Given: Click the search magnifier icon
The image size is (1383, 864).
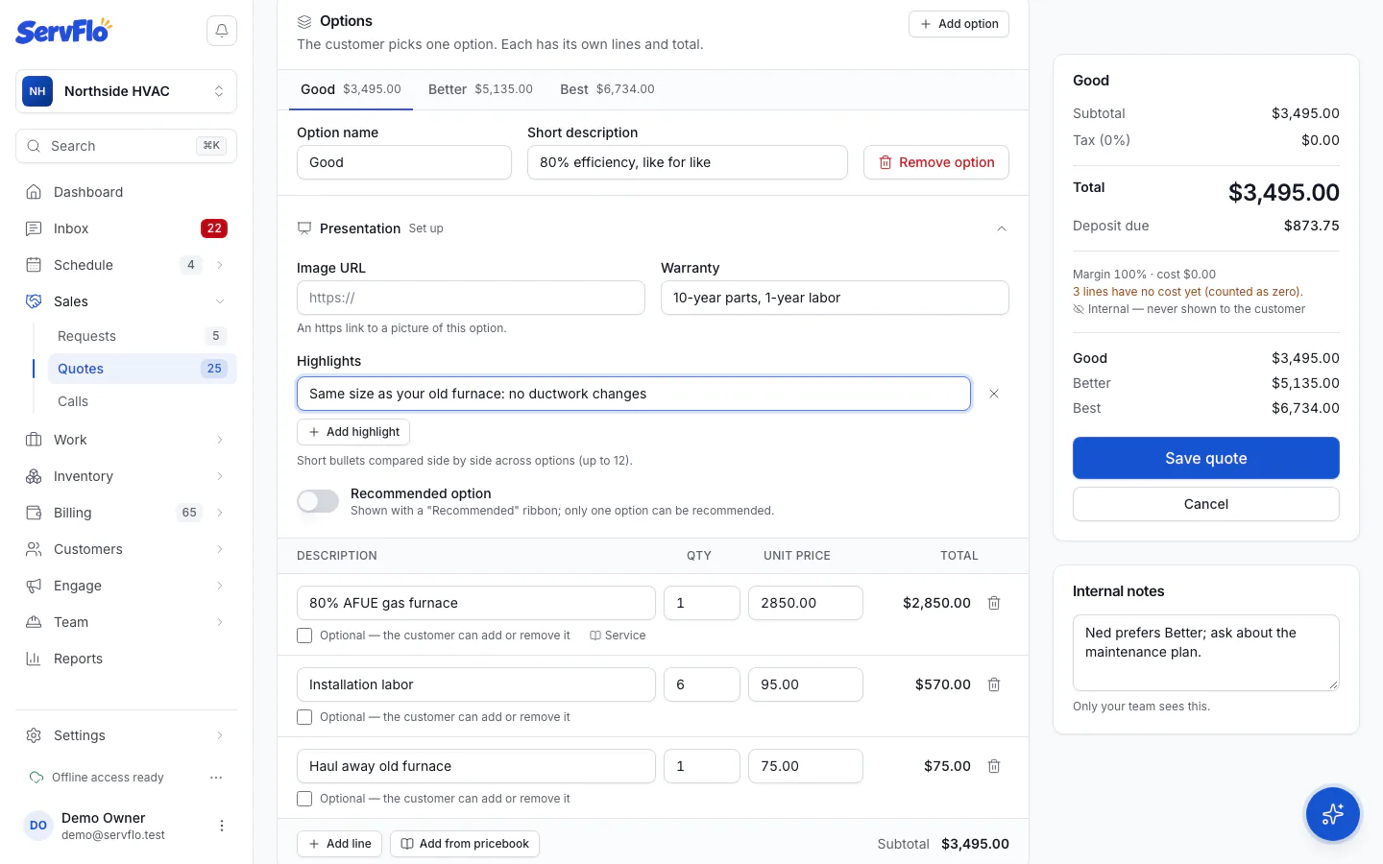Looking at the screenshot, I should click(34, 146).
